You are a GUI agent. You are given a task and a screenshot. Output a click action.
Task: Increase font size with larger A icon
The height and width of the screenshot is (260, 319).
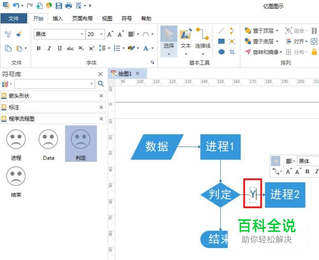click(x=110, y=34)
